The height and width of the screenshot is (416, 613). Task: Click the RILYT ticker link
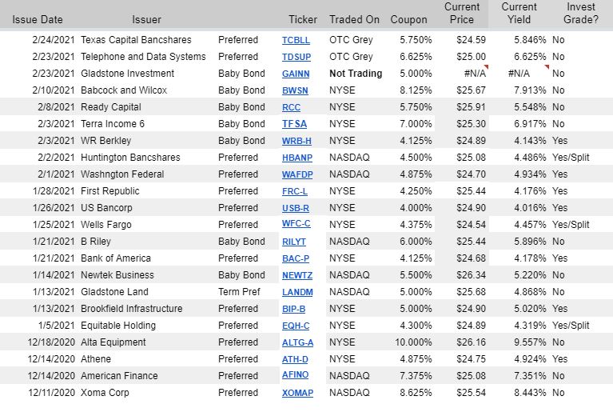294,242
